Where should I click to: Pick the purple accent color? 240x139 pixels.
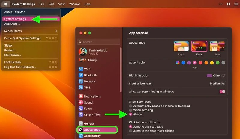(189, 63)
